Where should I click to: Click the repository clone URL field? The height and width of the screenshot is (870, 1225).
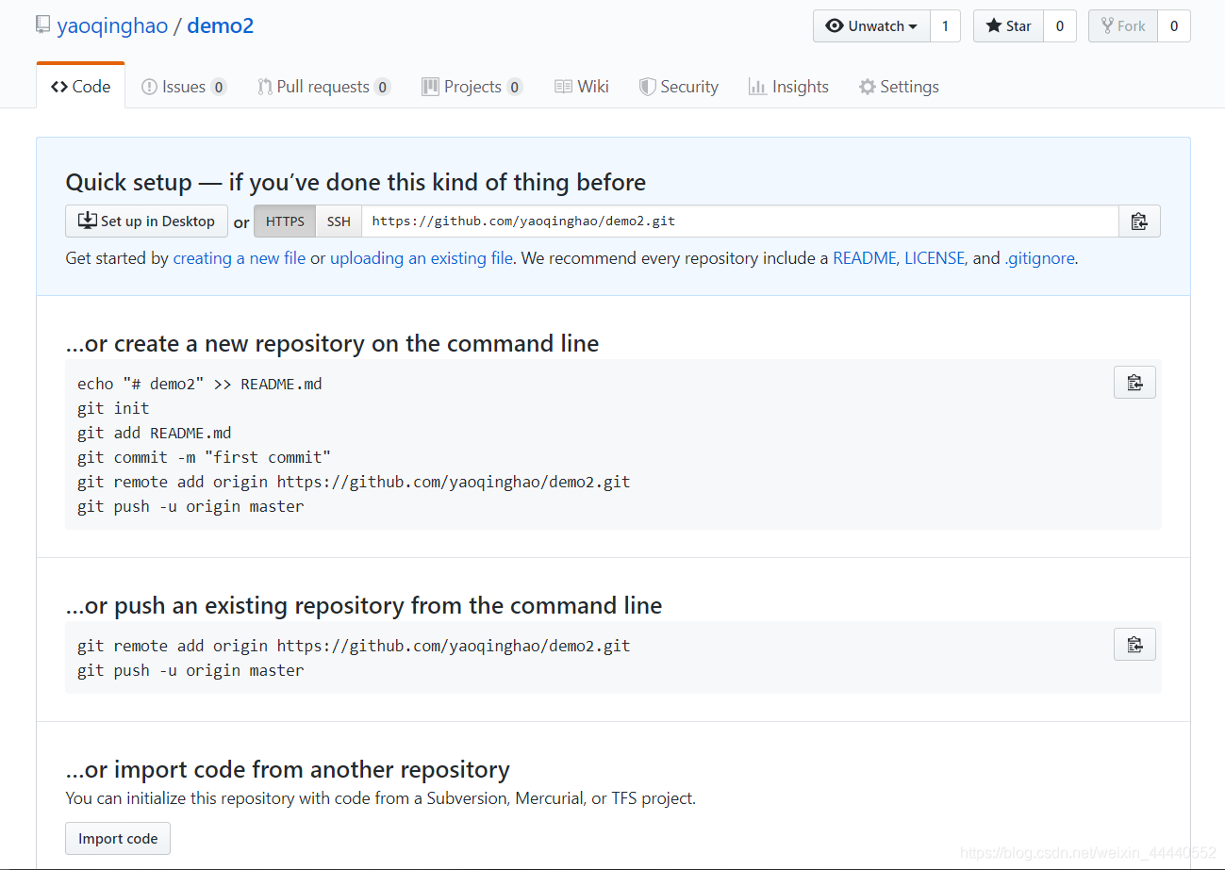740,222
